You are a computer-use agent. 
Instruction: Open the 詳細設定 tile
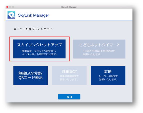69,76
